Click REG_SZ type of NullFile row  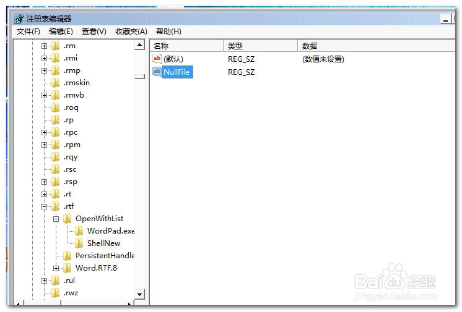click(x=241, y=72)
